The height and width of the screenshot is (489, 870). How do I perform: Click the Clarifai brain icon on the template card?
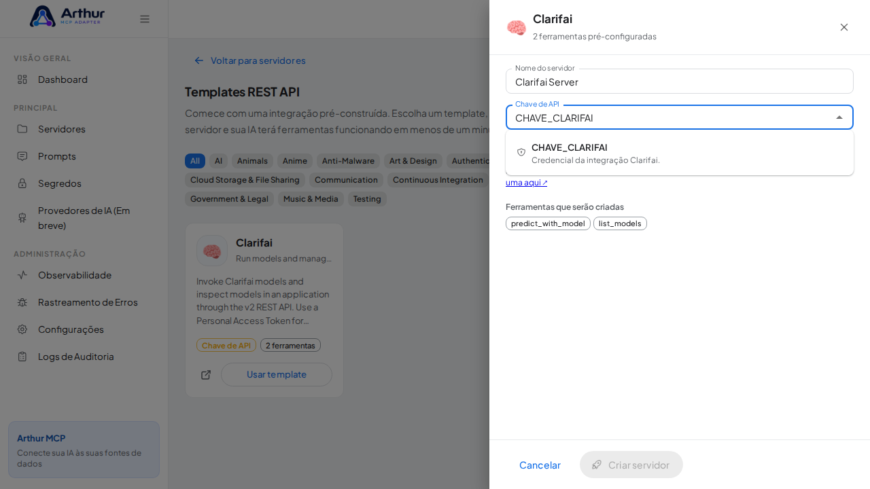(x=212, y=251)
